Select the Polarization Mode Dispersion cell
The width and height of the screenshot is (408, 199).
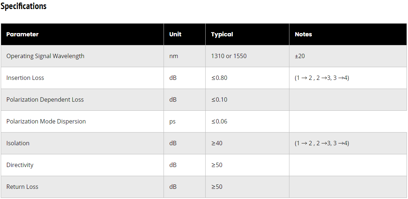click(x=46, y=122)
